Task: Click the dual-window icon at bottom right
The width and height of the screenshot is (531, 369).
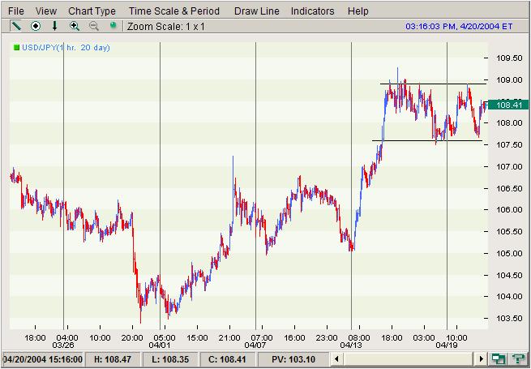Action: (x=499, y=358)
